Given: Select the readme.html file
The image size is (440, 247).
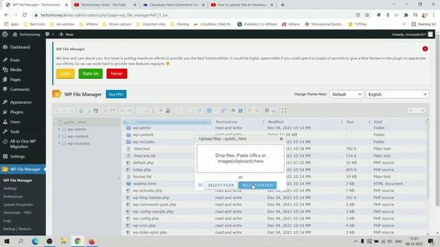Looking at the screenshot, I should tap(144, 184).
